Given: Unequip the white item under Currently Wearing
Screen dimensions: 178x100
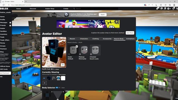Looking at the screenshot, I should (x=63, y=78).
